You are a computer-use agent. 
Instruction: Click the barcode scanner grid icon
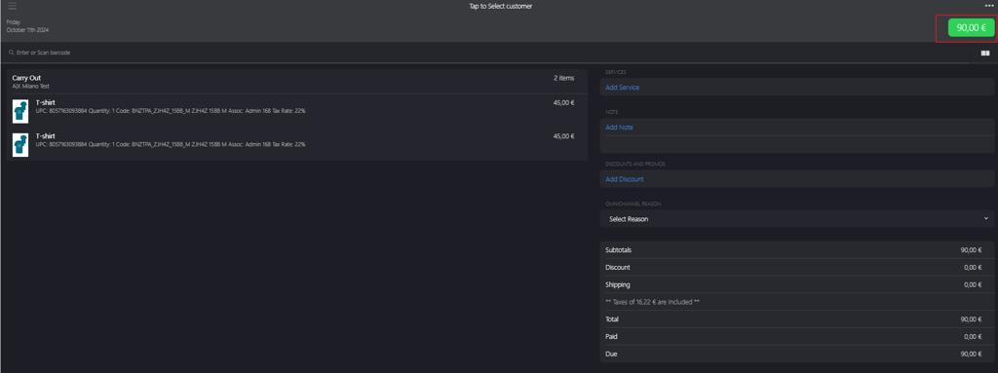coord(985,53)
